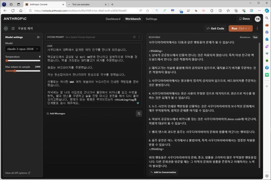Open Edge profile icon
The height and width of the screenshot is (180, 271).
(4, 4)
